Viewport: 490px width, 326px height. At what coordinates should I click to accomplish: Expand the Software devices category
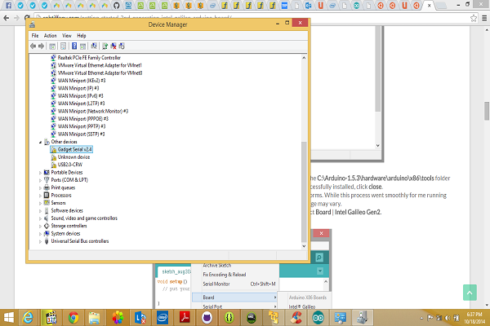[x=40, y=211]
